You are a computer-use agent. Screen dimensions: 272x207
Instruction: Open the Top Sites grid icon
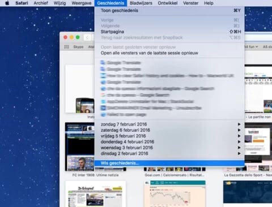pos(66,47)
